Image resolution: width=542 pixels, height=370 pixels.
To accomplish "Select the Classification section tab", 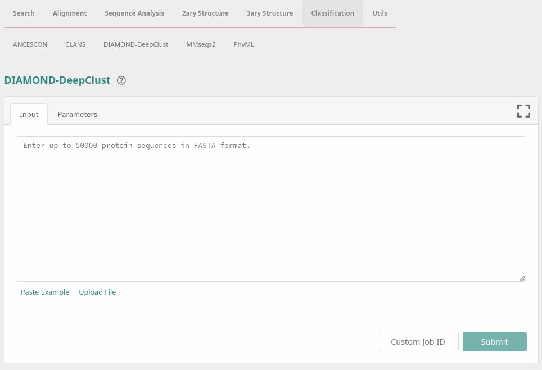I will [x=332, y=13].
